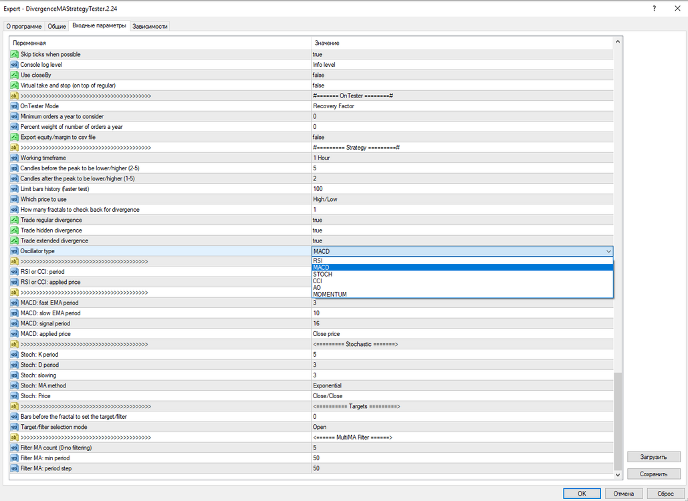The image size is (688, 501).
Task: Click the icon beside How many fractals to check
Action: (x=15, y=210)
